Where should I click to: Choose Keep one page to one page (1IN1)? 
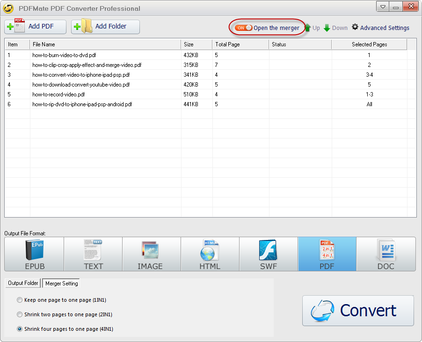point(62,300)
